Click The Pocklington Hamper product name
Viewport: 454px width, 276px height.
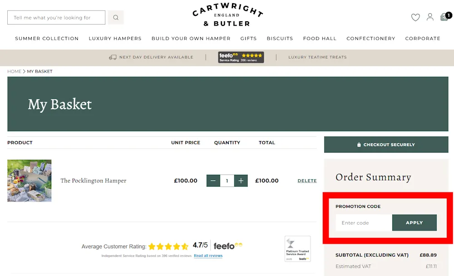93,180
